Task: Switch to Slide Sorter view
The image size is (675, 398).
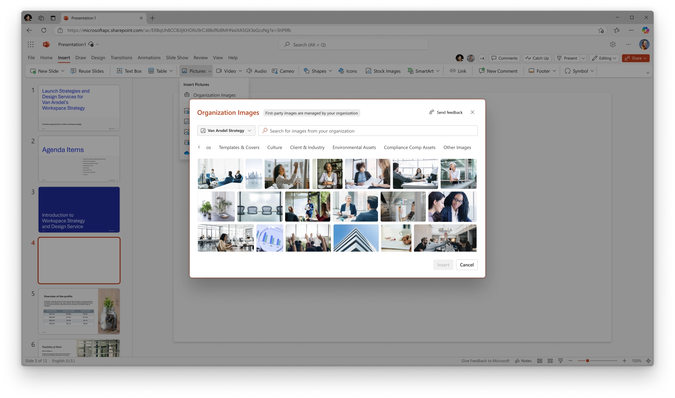Action: (550, 361)
